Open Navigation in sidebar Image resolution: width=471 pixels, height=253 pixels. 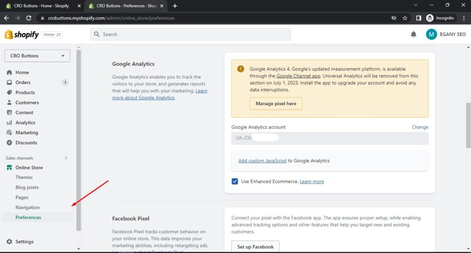(28, 207)
